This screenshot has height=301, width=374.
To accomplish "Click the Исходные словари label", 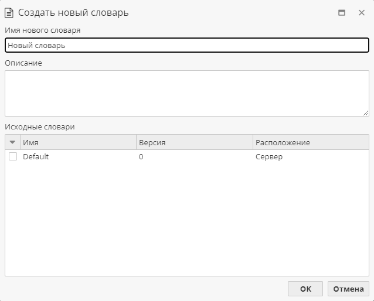I will pyautogui.click(x=40, y=127).
